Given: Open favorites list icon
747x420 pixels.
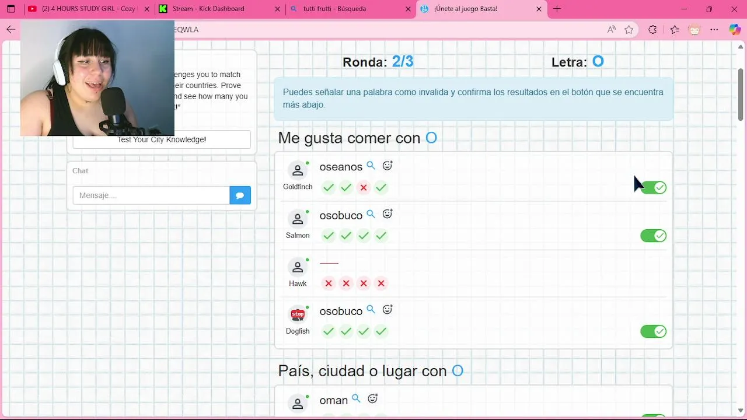Looking at the screenshot, I should (x=675, y=29).
